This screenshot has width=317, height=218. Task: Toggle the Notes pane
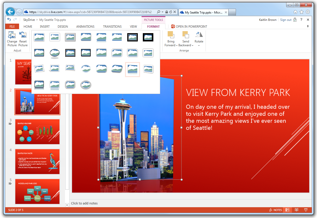[x=275, y=210]
